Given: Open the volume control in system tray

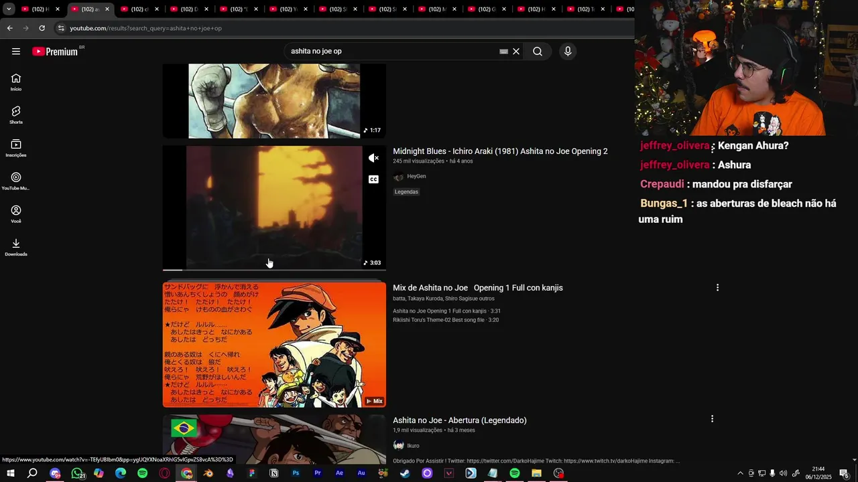Looking at the screenshot, I should [x=783, y=473].
